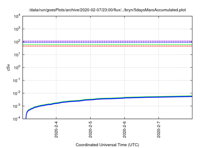
Task: Click the green dashed threshold line
Action: 107,45
